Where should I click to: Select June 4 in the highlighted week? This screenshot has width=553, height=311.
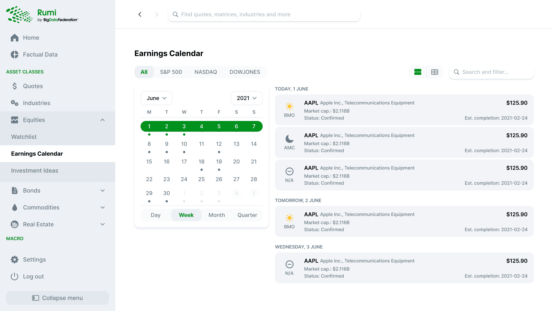point(202,126)
